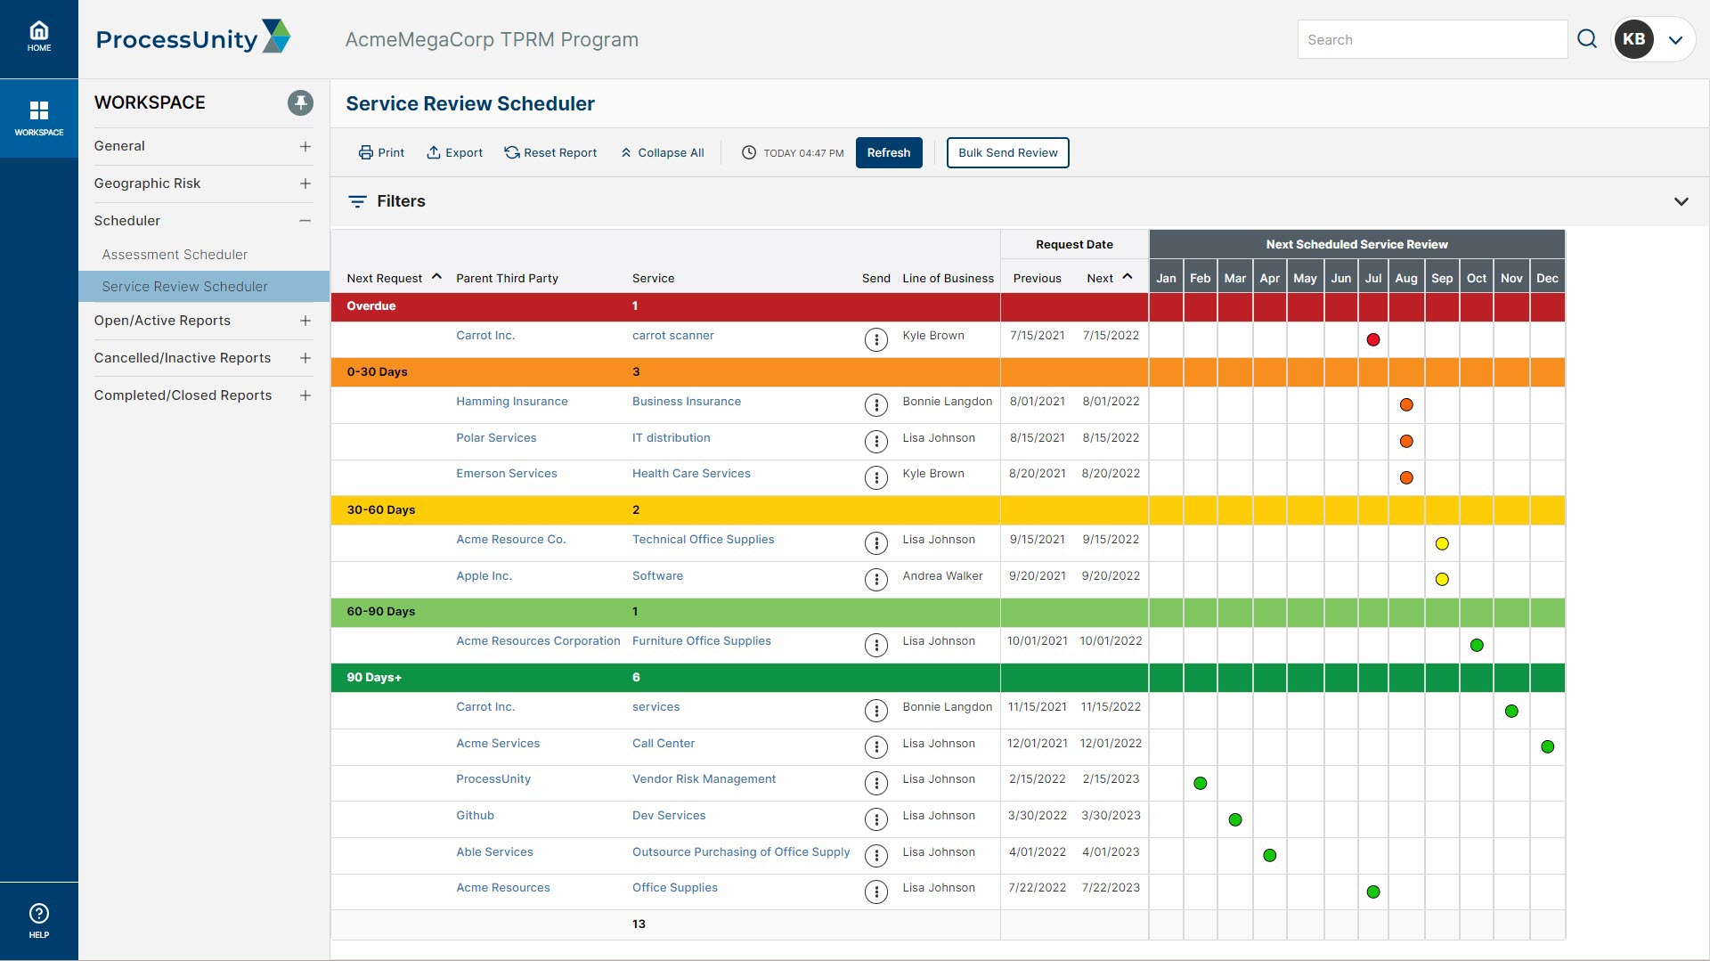Screen dimensions: 1710x961
Task: Open send menu for IT distribution
Action: pyautogui.click(x=876, y=442)
